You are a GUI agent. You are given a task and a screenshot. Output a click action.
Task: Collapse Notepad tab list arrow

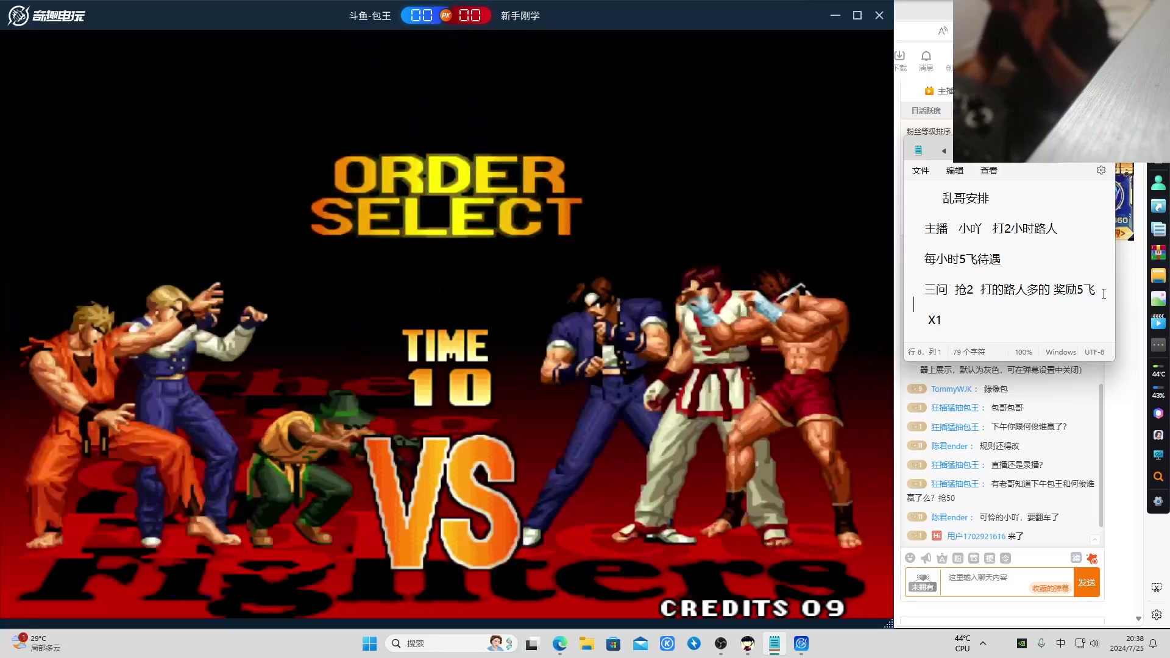[x=943, y=150]
